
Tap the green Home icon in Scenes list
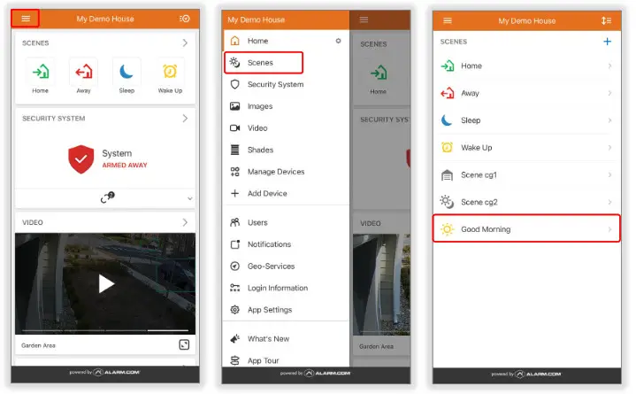448,66
